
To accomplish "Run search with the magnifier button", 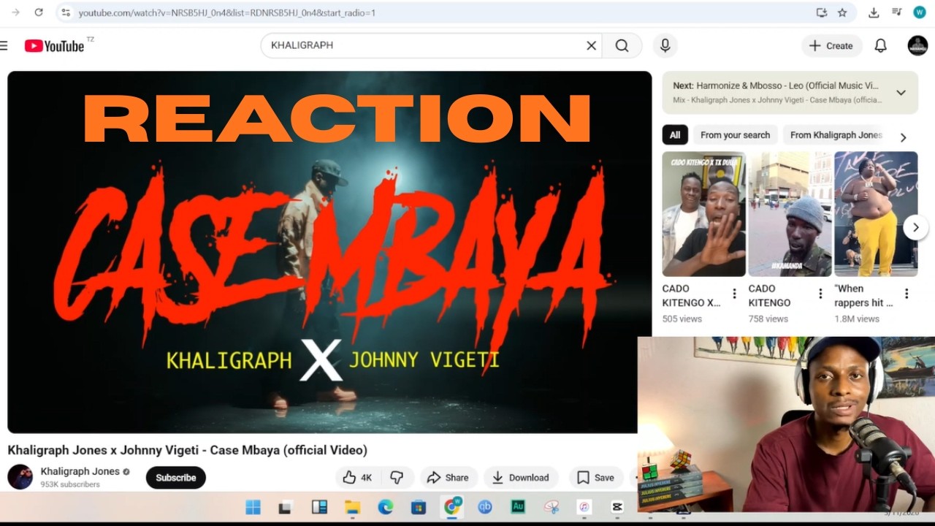I will click(622, 45).
